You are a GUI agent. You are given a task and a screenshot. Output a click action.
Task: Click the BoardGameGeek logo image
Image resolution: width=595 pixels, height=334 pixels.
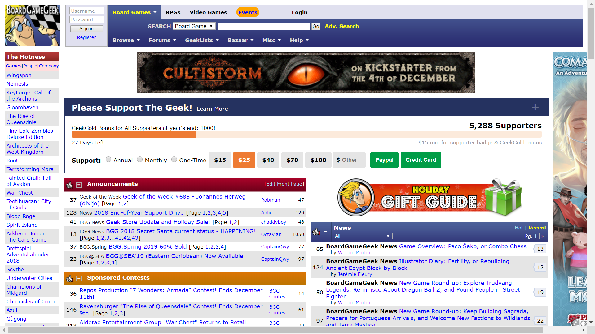point(33,25)
